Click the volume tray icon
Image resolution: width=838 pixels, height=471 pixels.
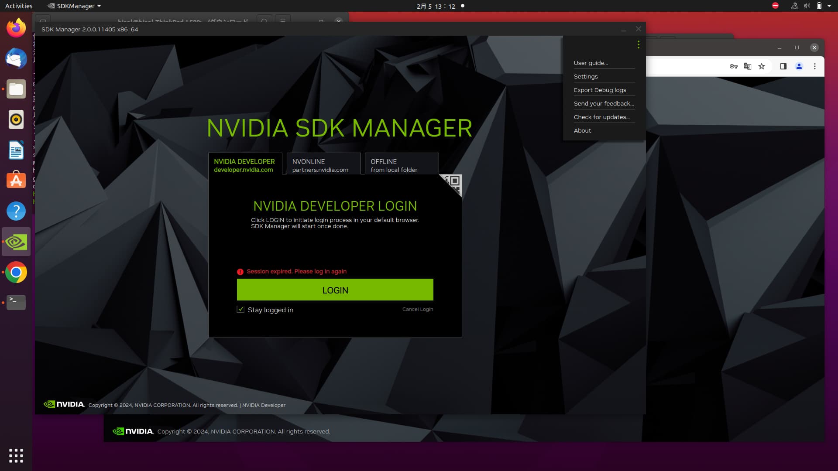point(807,6)
